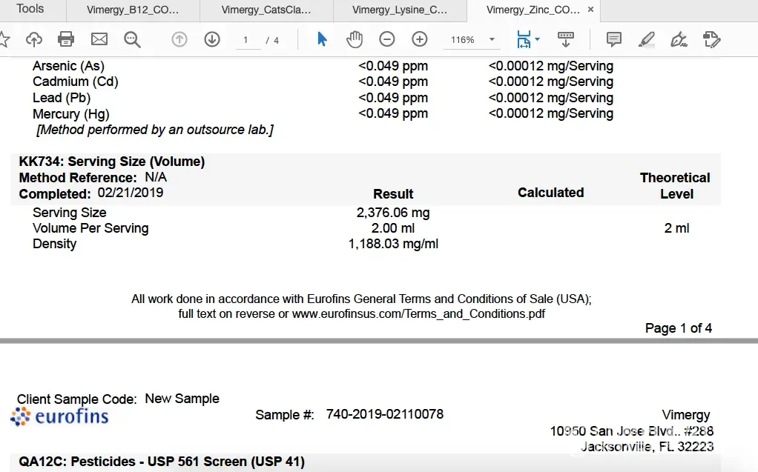Zoom out with the minus button
The width and height of the screenshot is (758, 472).
pyautogui.click(x=387, y=39)
